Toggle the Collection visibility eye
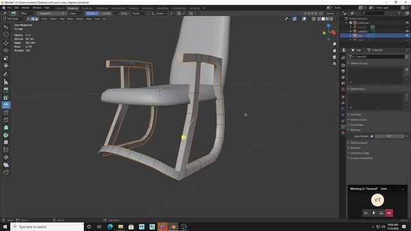This screenshot has height=231, width=411. click(x=407, y=23)
